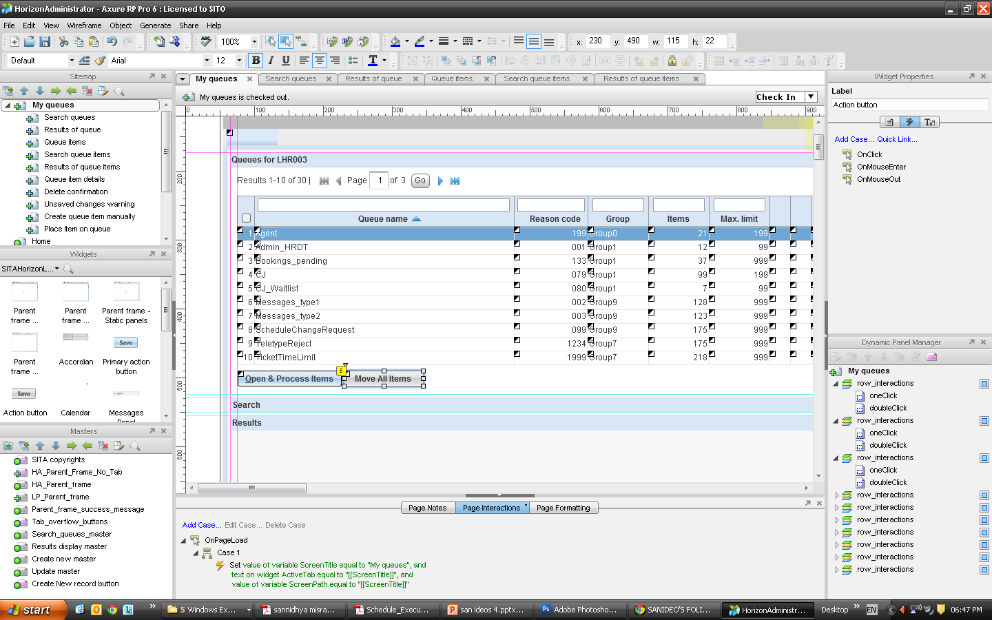Screen dimensions: 992x620
Task: Open the Arial font dropdown
Action: (x=207, y=61)
